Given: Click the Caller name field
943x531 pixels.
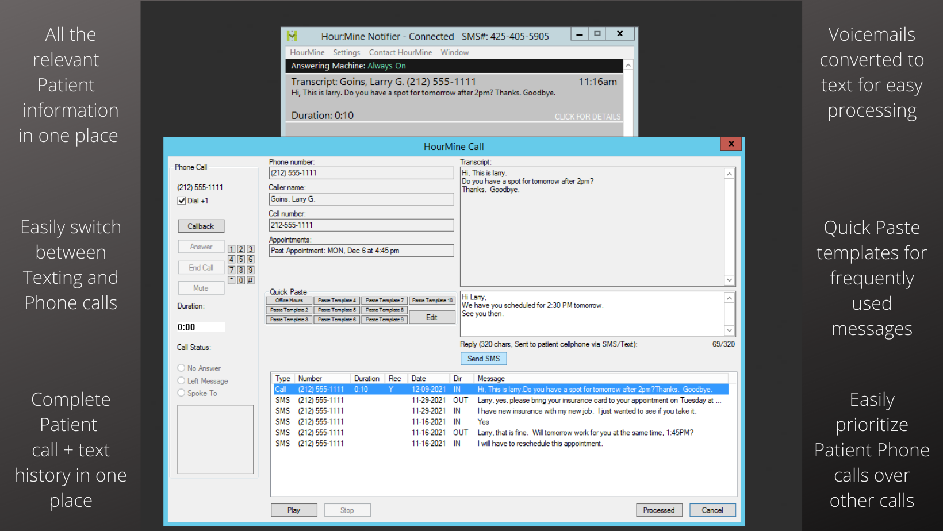Looking at the screenshot, I should pos(361,199).
